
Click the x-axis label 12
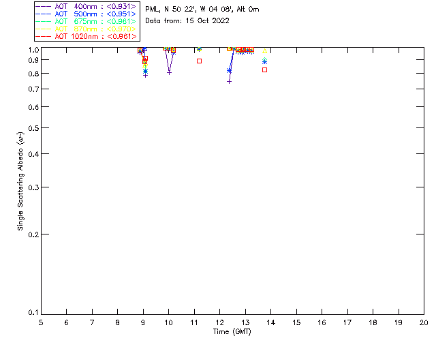pyautogui.click(x=219, y=322)
